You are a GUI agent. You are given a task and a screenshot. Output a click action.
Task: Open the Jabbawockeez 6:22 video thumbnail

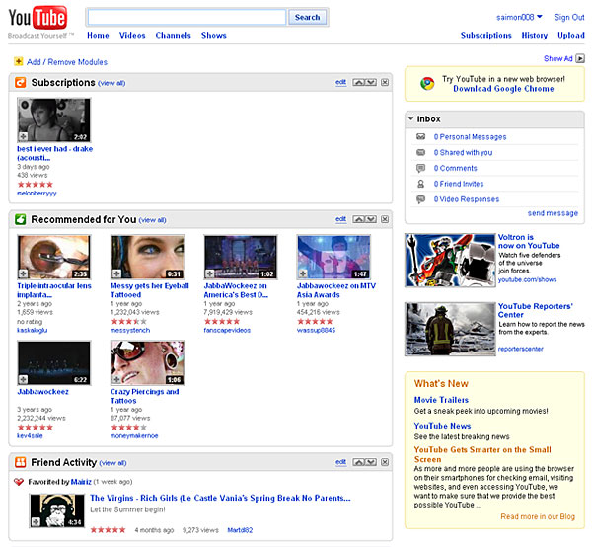tap(54, 363)
